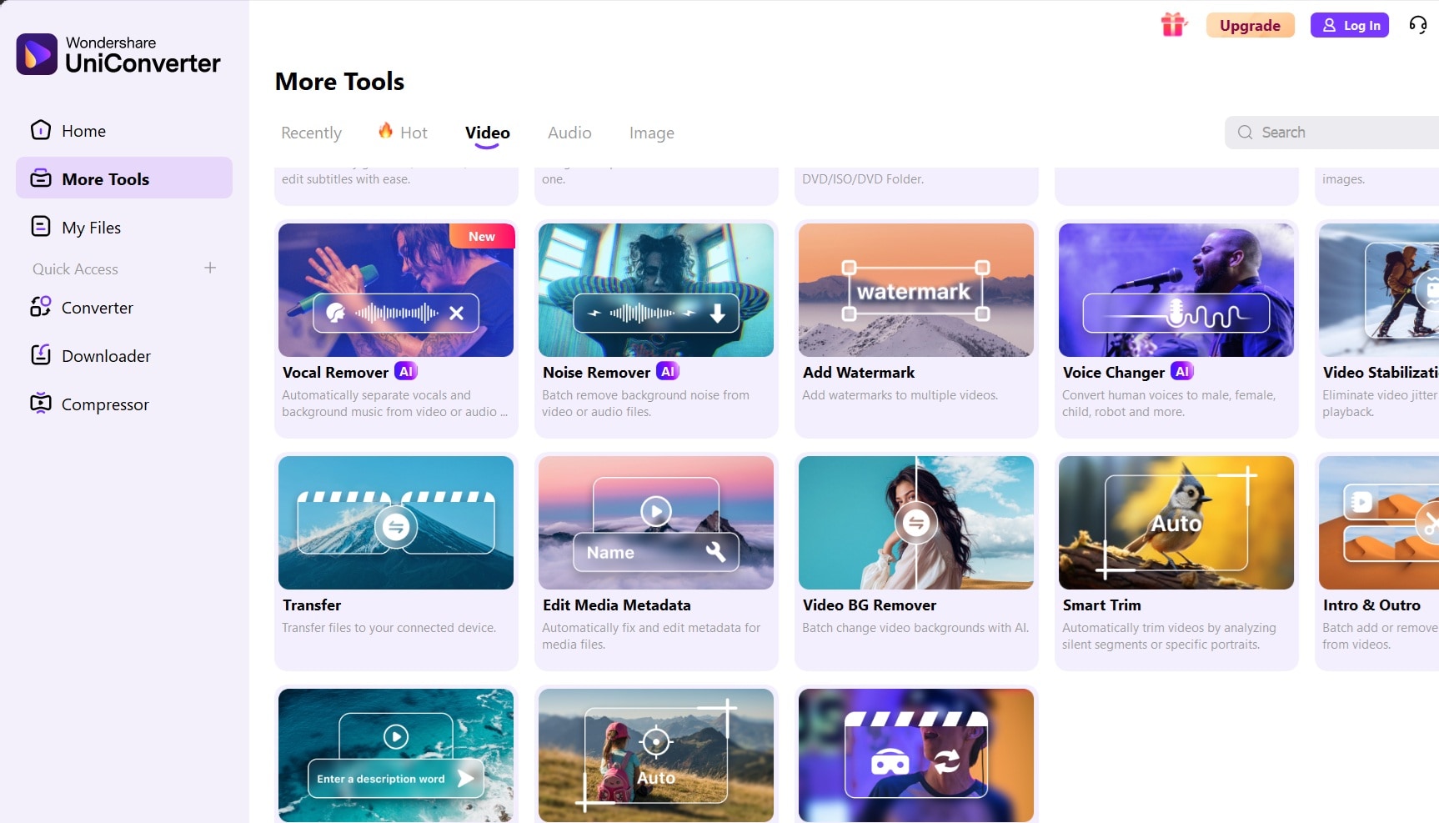This screenshot has height=823, width=1439.
Task: Focus the Search input field
Action: click(x=1332, y=133)
